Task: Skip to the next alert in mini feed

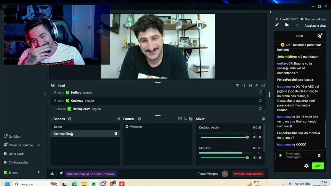Action: (250, 86)
